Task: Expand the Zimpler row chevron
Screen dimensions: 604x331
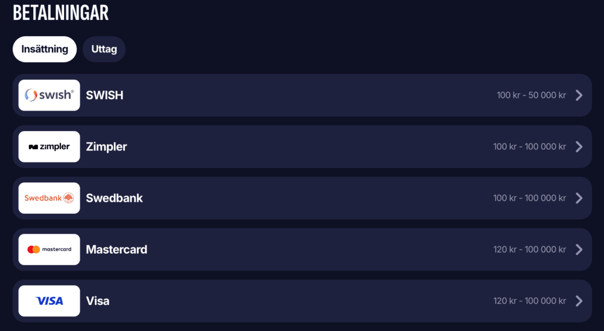Action: 579,147
